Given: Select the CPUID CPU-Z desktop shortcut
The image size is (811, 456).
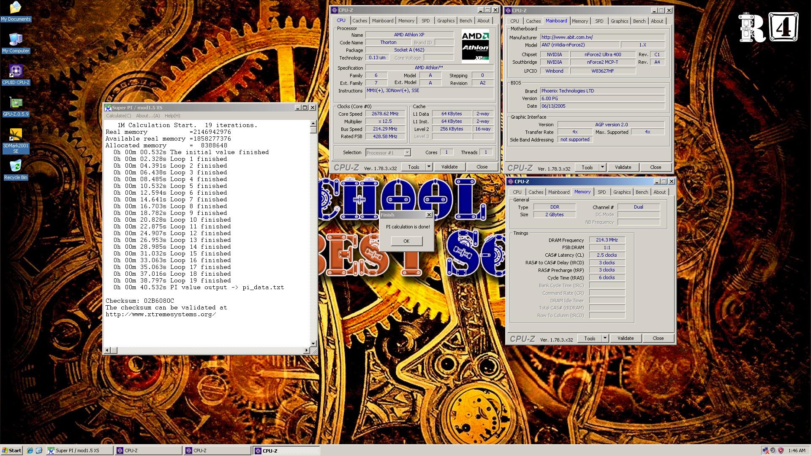Looking at the screenshot, I should click(x=16, y=75).
